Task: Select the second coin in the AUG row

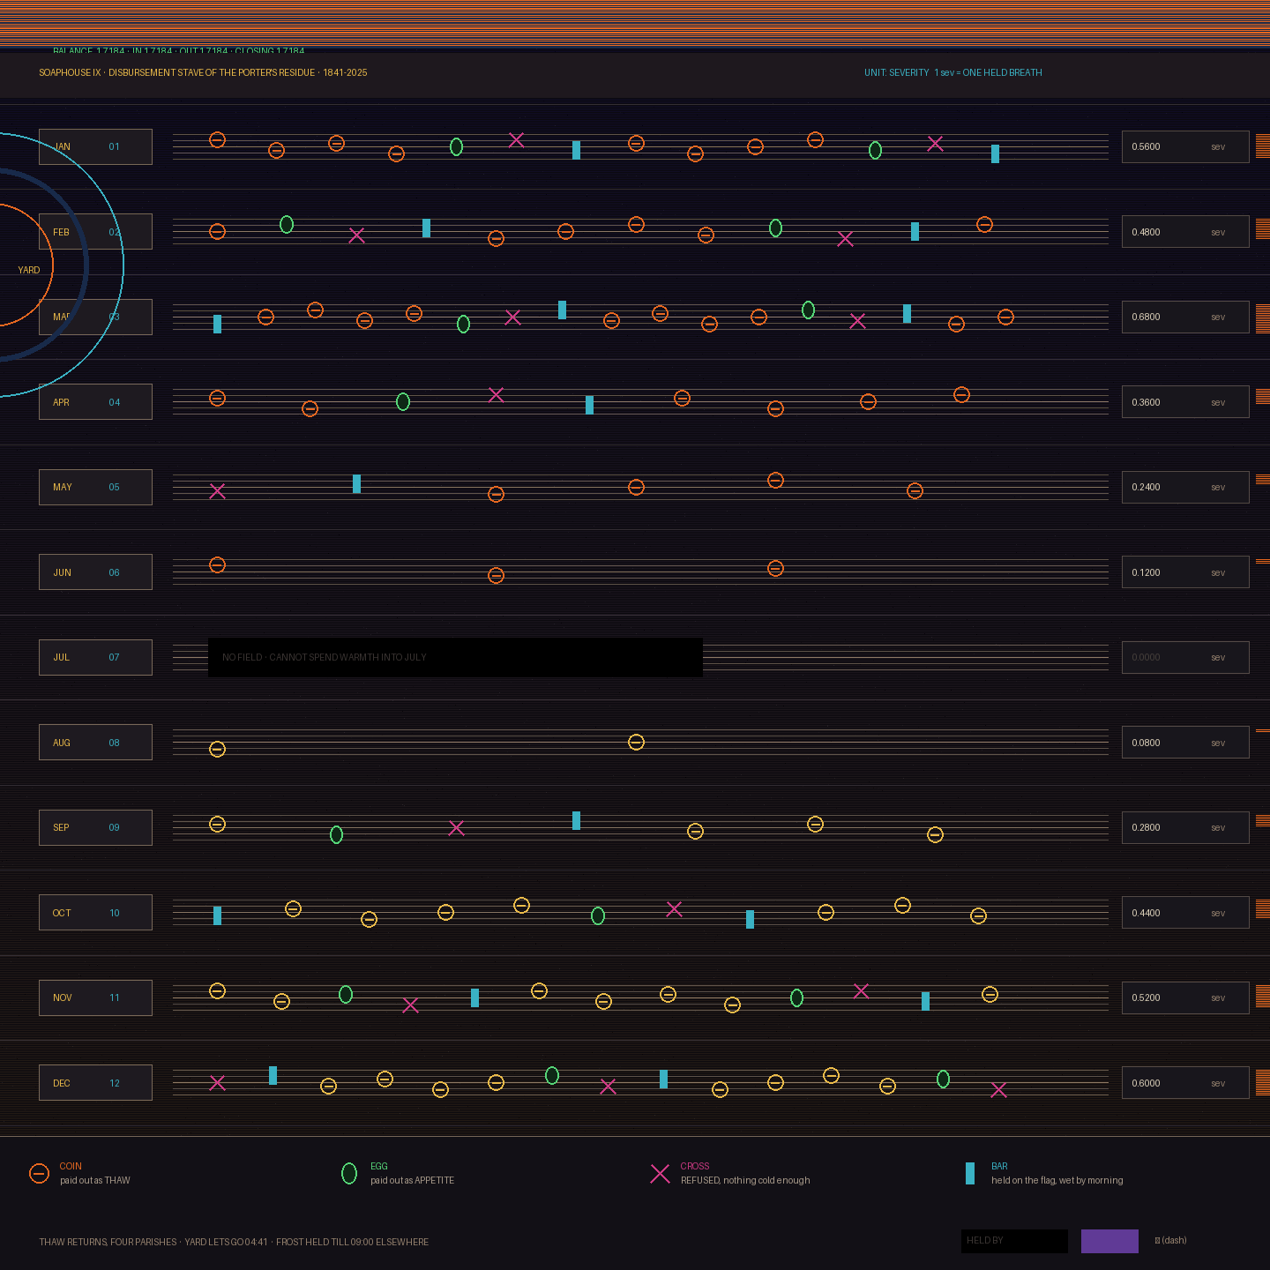Action: pos(636,743)
